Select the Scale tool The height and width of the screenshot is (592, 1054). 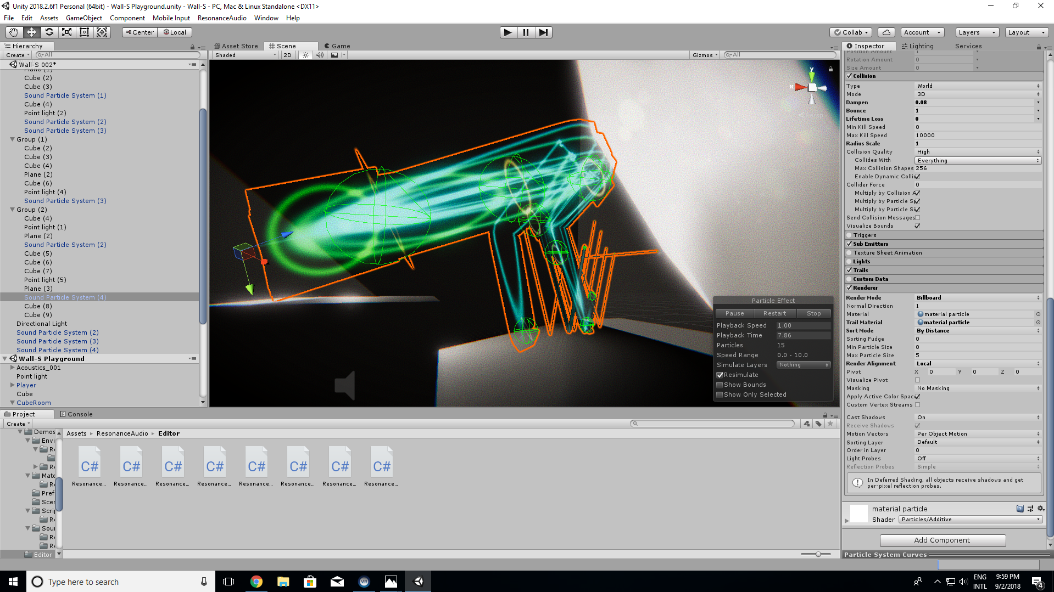66,32
